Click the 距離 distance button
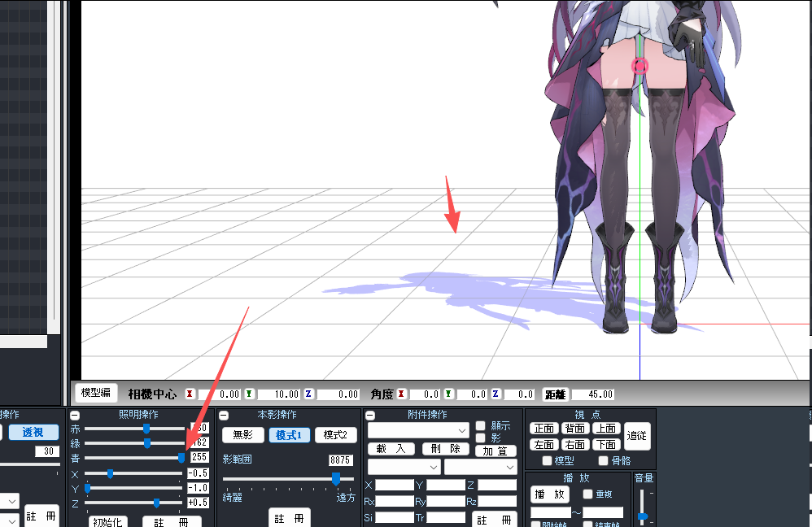812x527 pixels. tap(556, 394)
